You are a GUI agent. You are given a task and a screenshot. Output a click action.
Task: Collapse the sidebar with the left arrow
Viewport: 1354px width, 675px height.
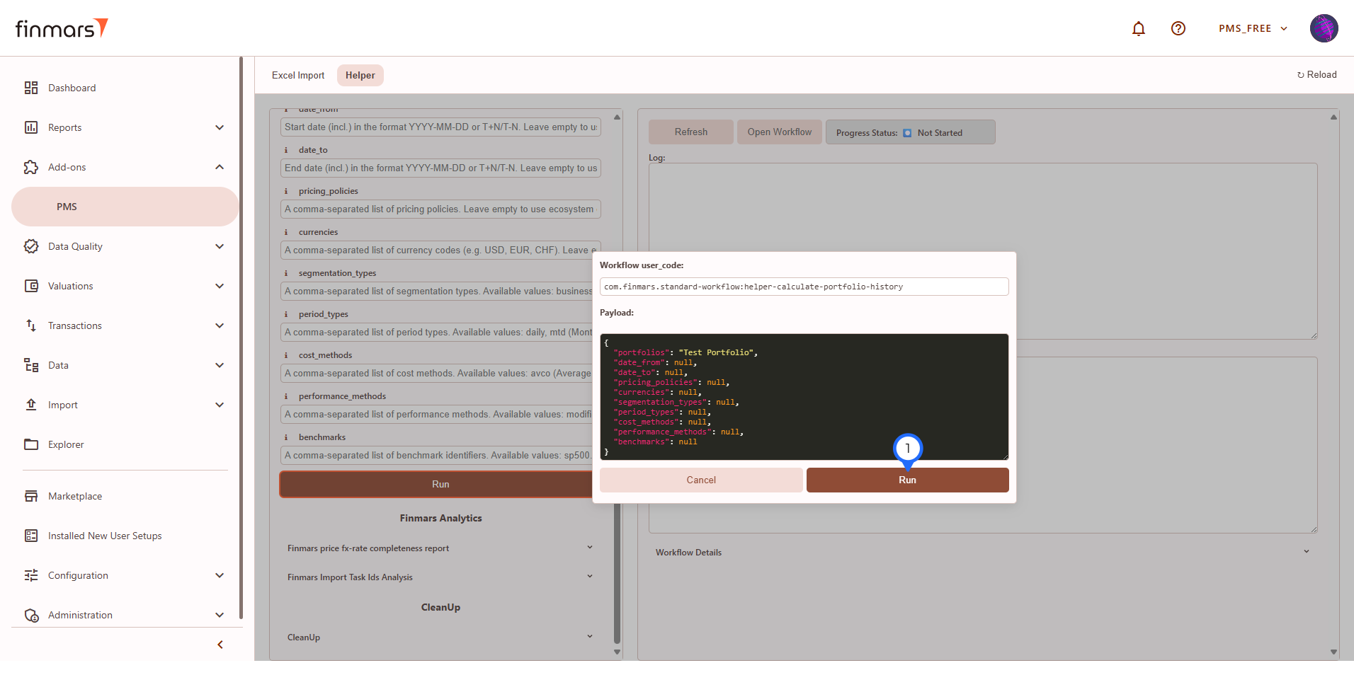click(220, 645)
